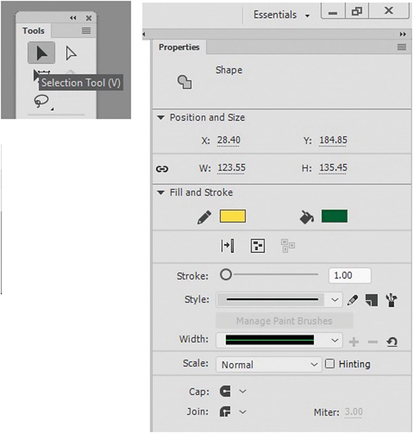The width and height of the screenshot is (413, 433).
Task: Open the Tools panel options menu
Action: pyautogui.click(x=86, y=30)
